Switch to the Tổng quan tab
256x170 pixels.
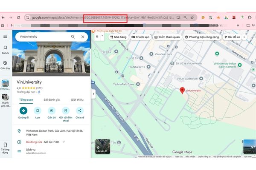coord(26,99)
